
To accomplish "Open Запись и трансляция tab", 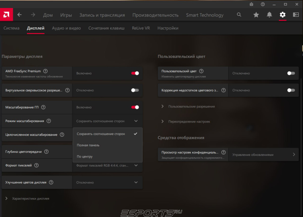I will (x=102, y=15).
